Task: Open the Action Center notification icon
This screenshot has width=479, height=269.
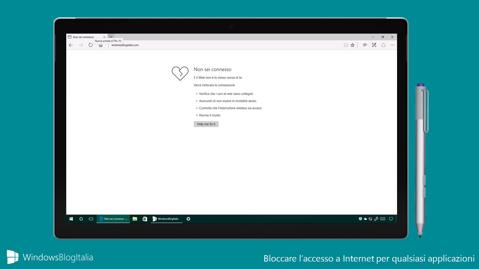Action: coord(391,219)
